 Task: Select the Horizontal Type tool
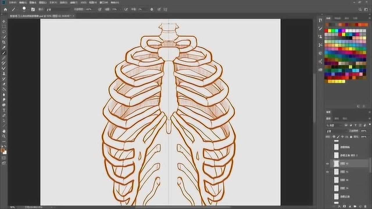4,110
